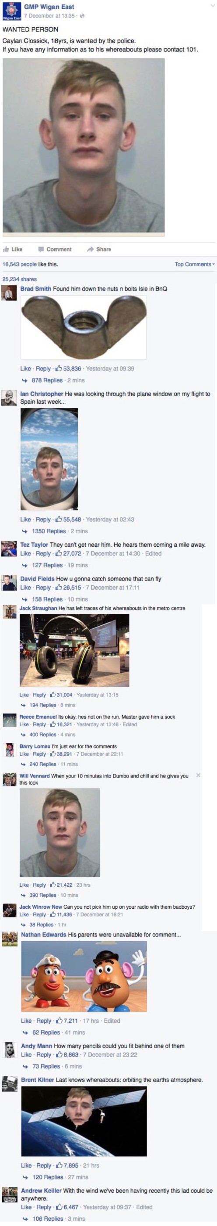
Task: Click the reply arrow icon beside 400 Replies
Action: pyautogui.click(x=23, y=735)
